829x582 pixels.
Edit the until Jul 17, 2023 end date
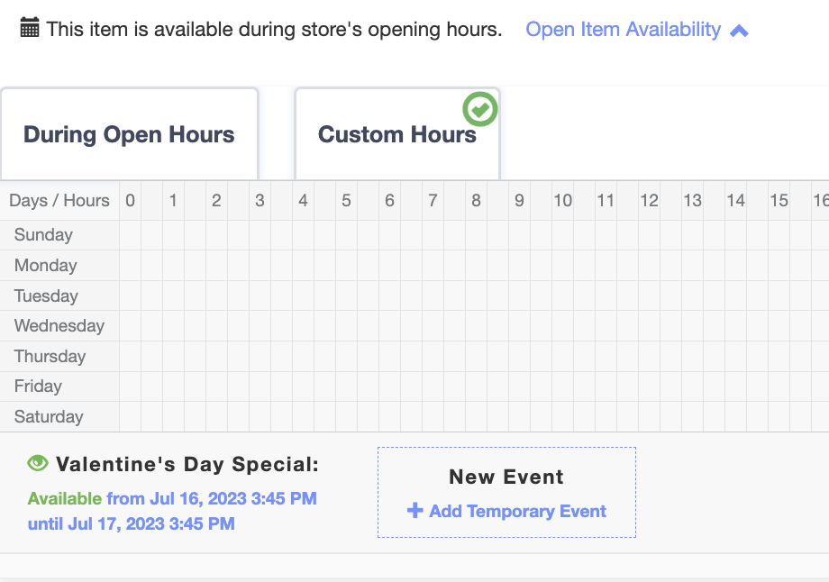(132, 523)
